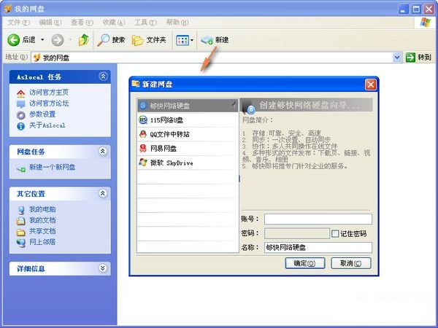Click the SkyDrive Windows flag icon

pos(143,163)
